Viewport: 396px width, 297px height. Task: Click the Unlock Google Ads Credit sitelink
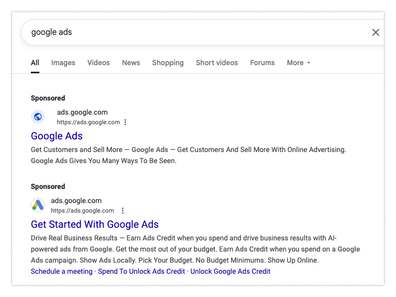click(230, 271)
